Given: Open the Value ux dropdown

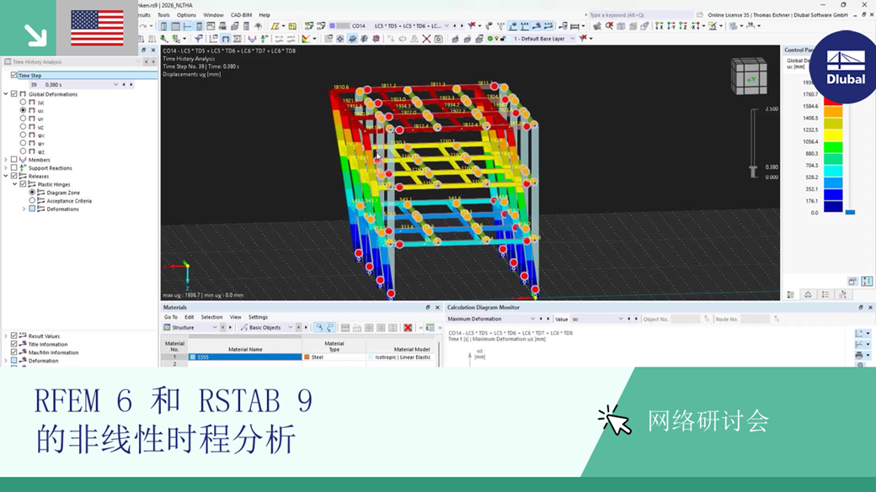Looking at the screenshot, I should (620, 319).
